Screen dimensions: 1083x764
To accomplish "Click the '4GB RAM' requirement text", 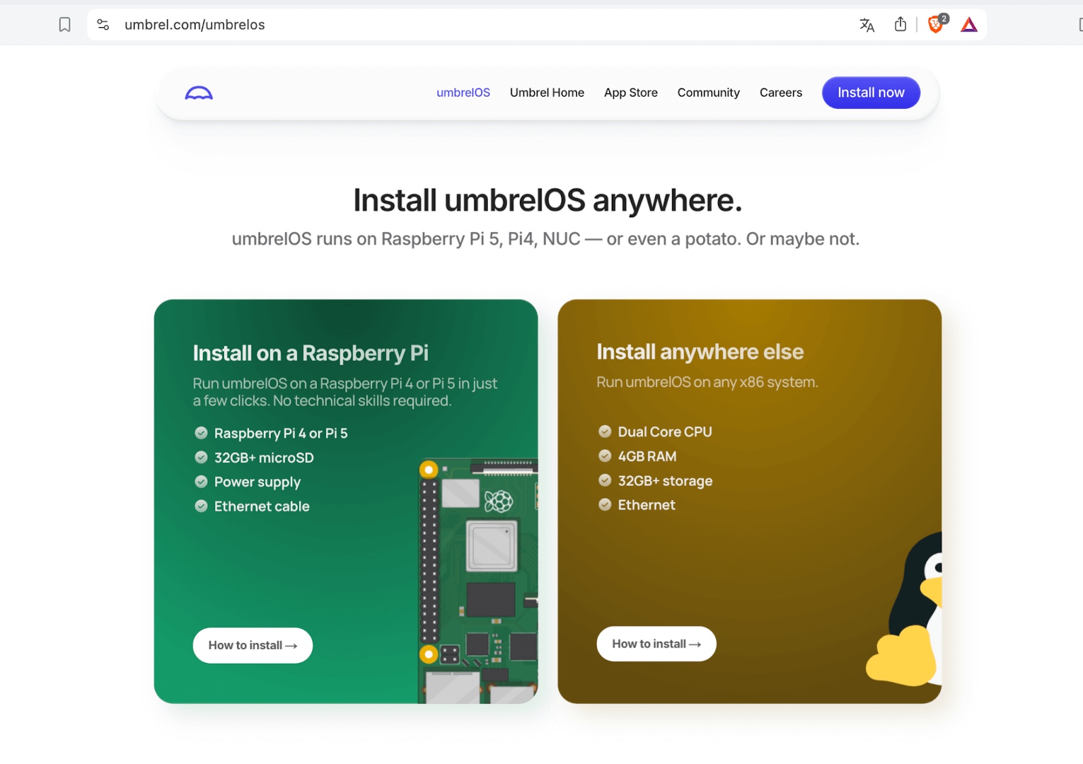I will (647, 456).
